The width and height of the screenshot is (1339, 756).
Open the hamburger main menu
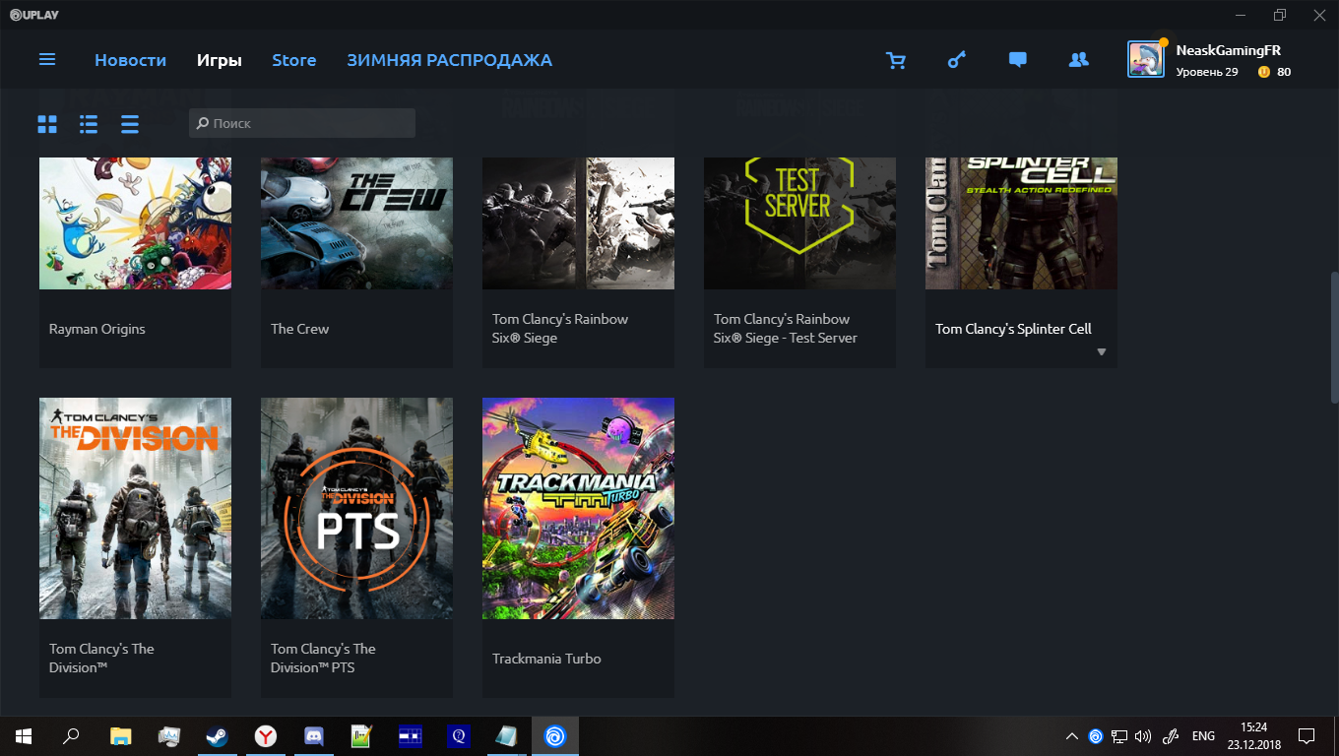47,60
